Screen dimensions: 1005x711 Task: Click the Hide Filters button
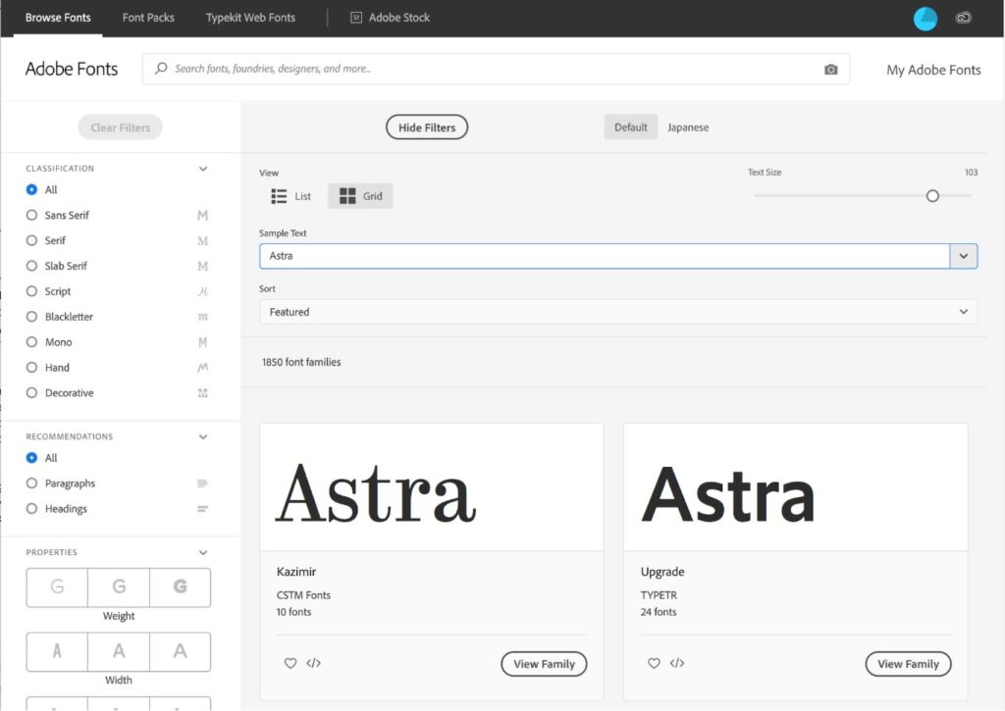point(427,127)
